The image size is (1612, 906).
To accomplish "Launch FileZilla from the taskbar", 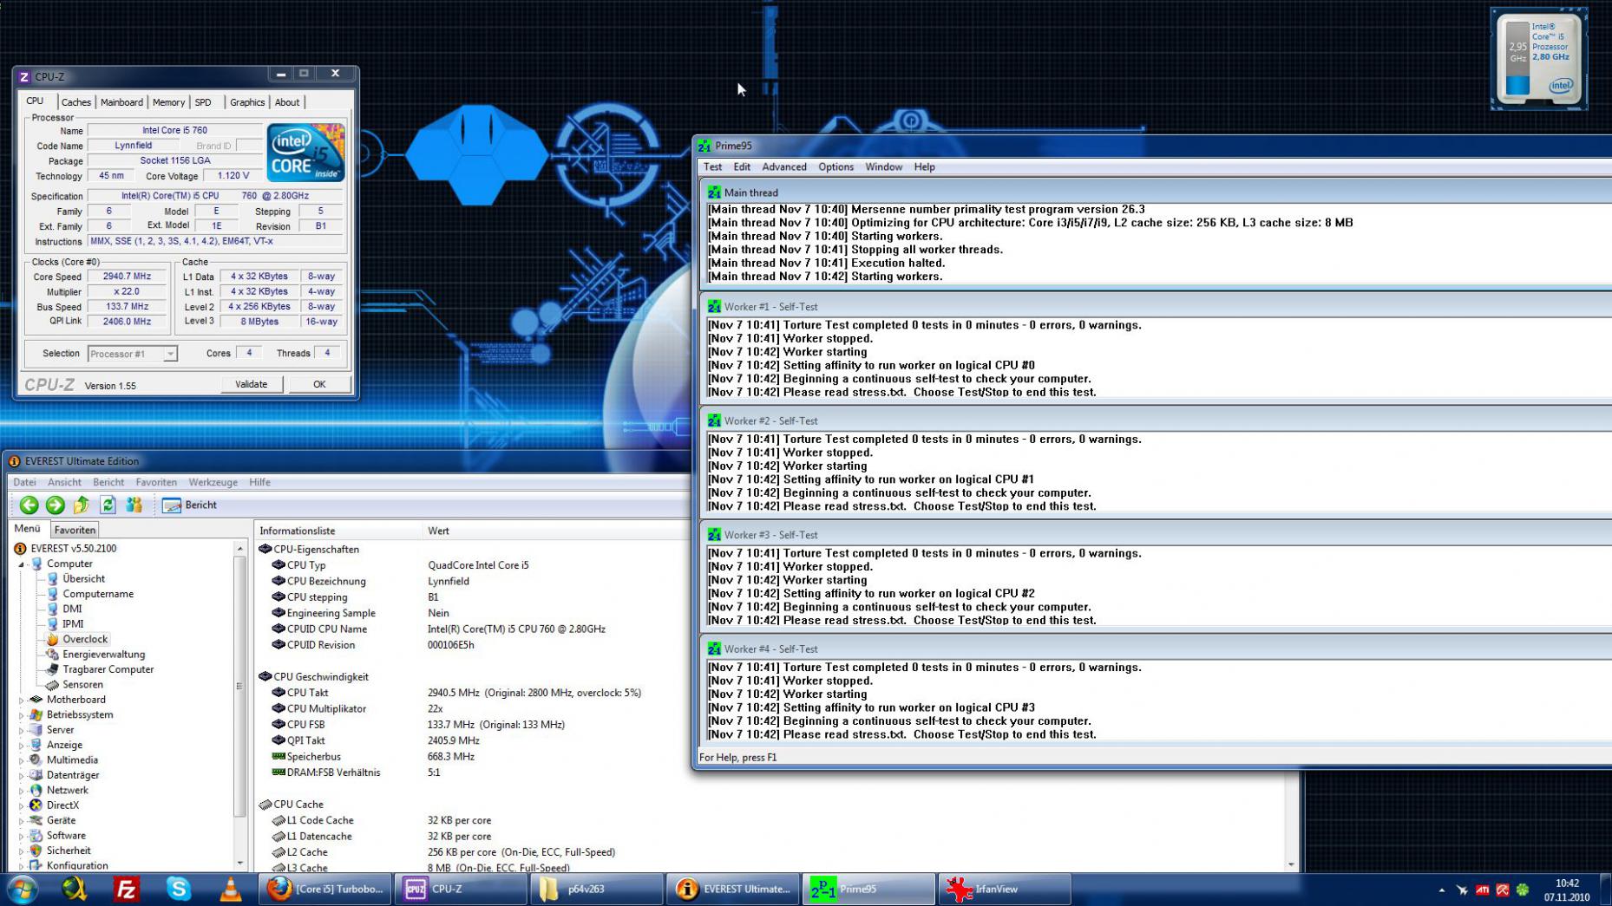I will point(127,890).
